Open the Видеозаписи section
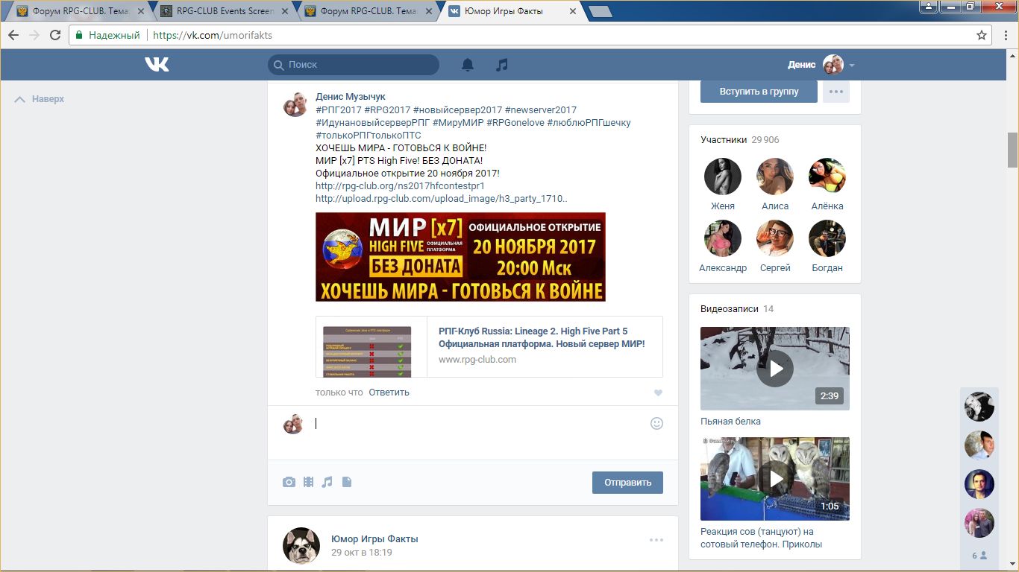The image size is (1019, 572). [x=729, y=309]
